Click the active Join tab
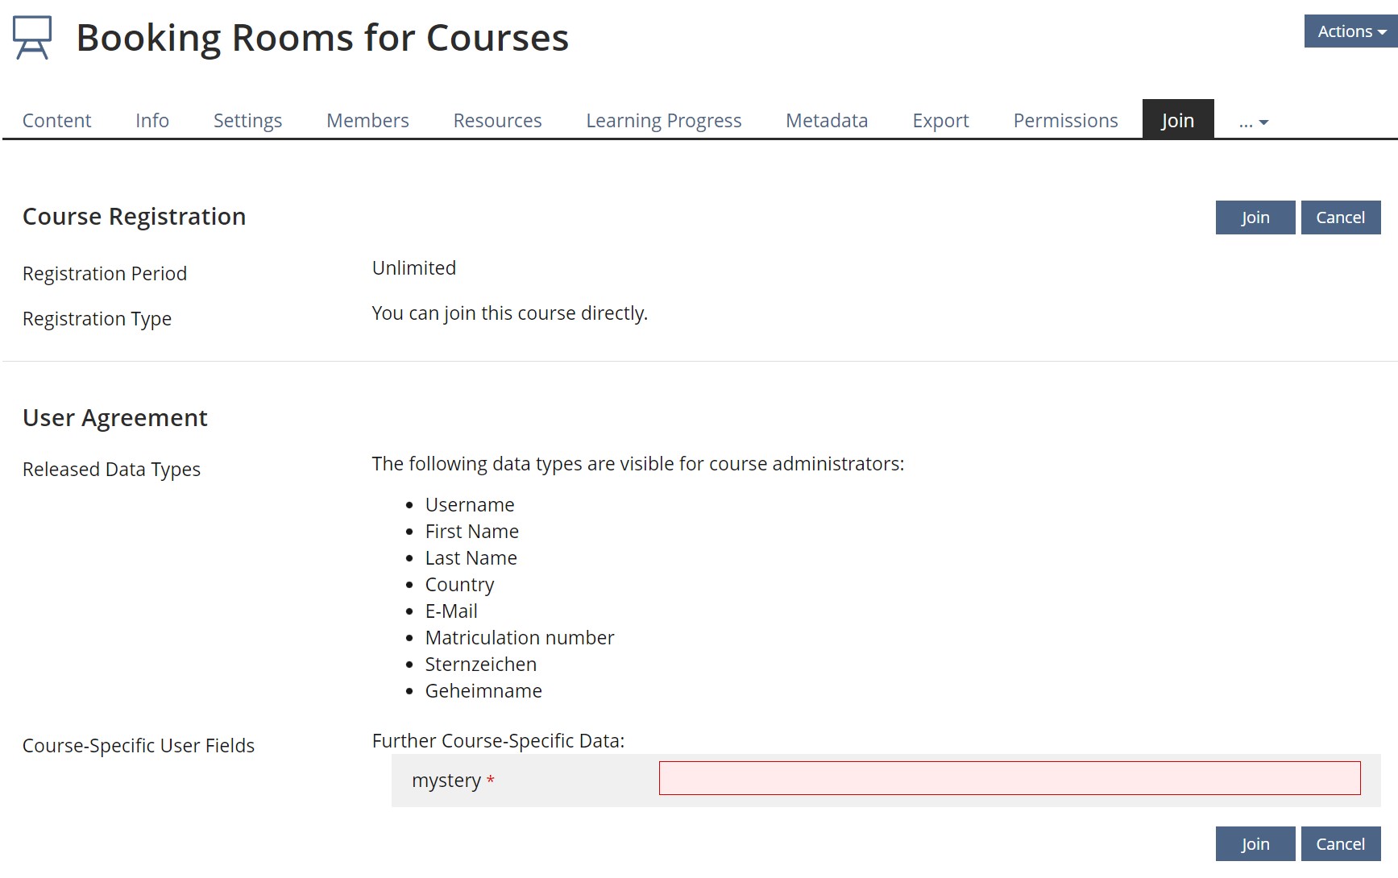Viewport: 1398px width, 878px height. click(x=1177, y=120)
